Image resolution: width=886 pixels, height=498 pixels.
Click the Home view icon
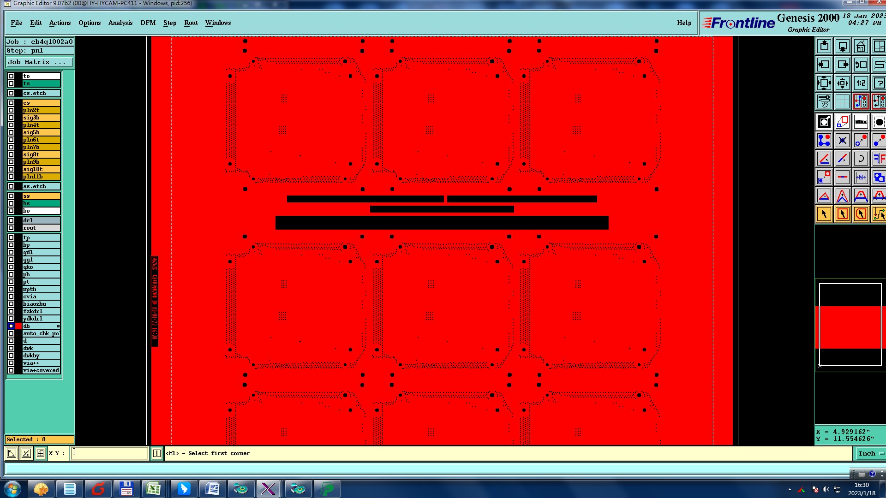tap(861, 47)
